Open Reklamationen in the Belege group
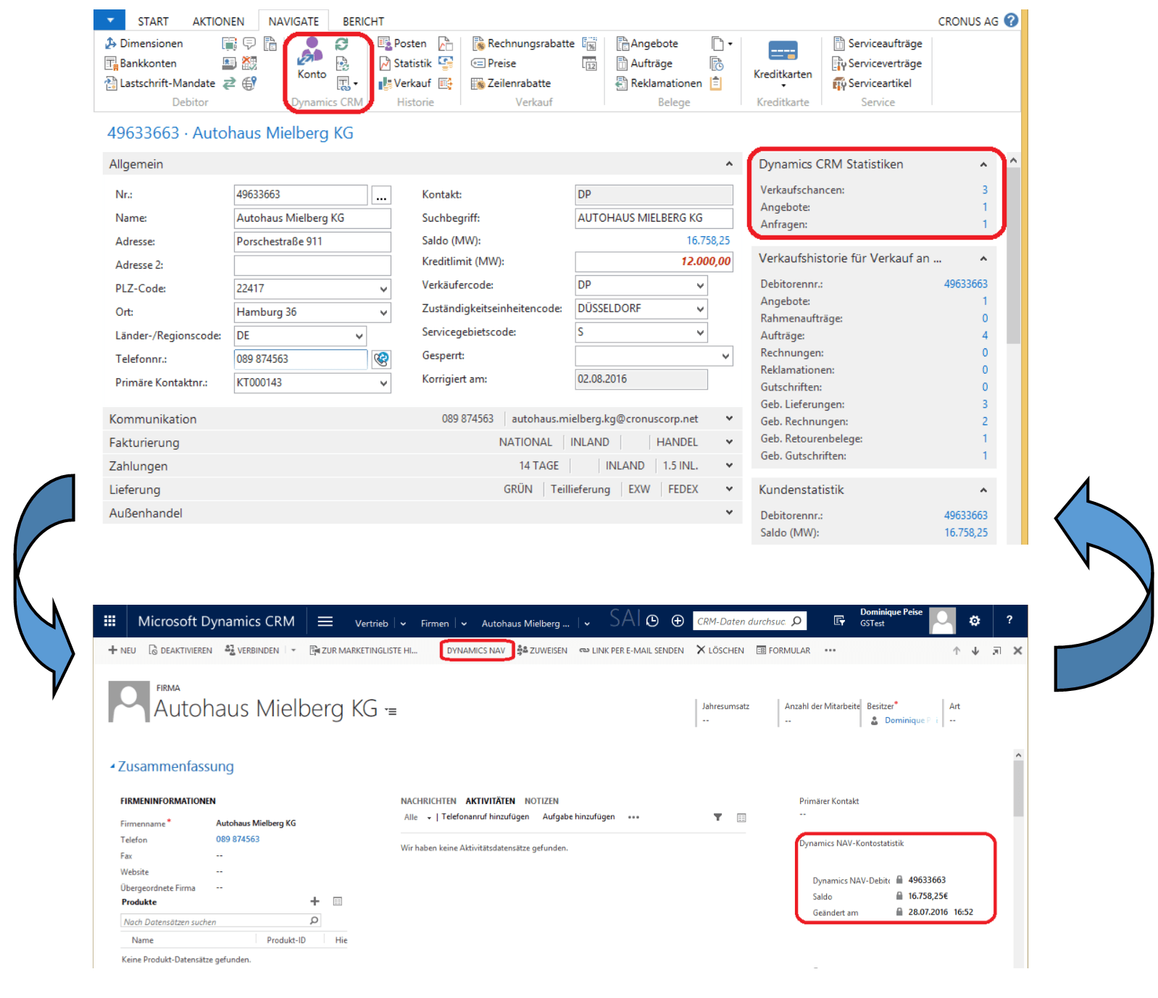The width and height of the screenshot is (1158, 998). (659, 83)
